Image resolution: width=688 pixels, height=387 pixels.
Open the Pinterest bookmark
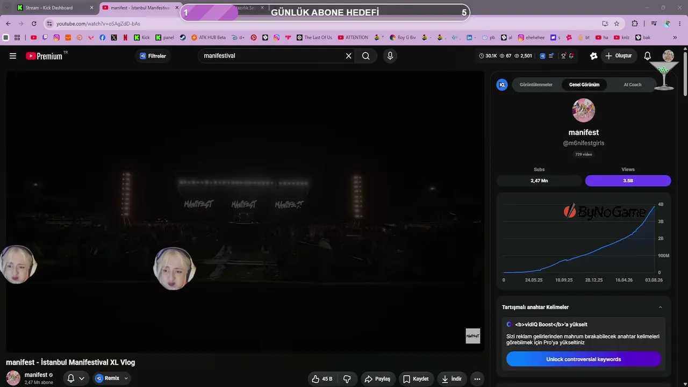pos(254,38)
